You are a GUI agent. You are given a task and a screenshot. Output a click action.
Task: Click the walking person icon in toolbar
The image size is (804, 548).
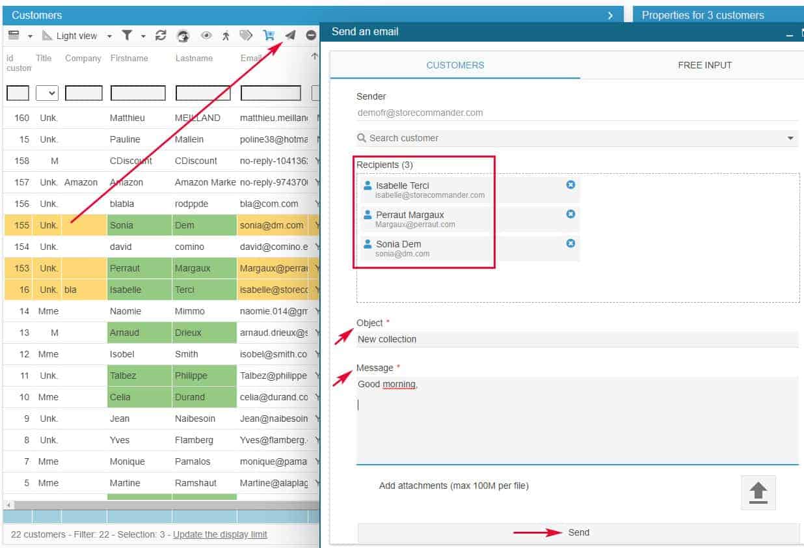[x=226, y=36]
